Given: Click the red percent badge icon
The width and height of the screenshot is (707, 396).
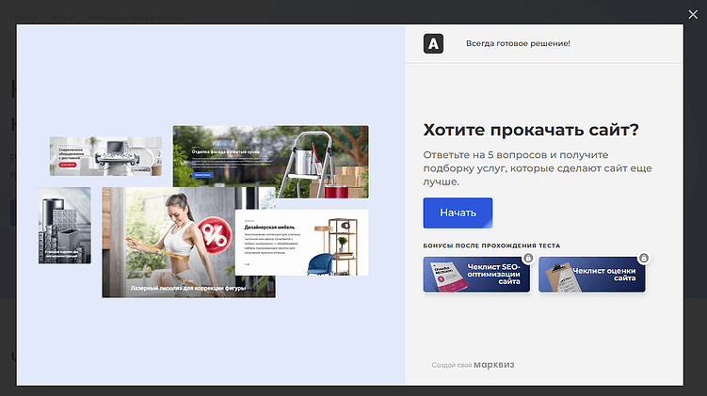Looking at the screenshot, I should pyautogui.click(x=215, y=234).
